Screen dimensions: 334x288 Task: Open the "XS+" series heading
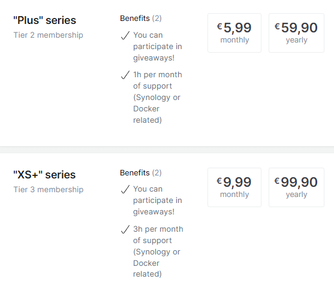44,175
